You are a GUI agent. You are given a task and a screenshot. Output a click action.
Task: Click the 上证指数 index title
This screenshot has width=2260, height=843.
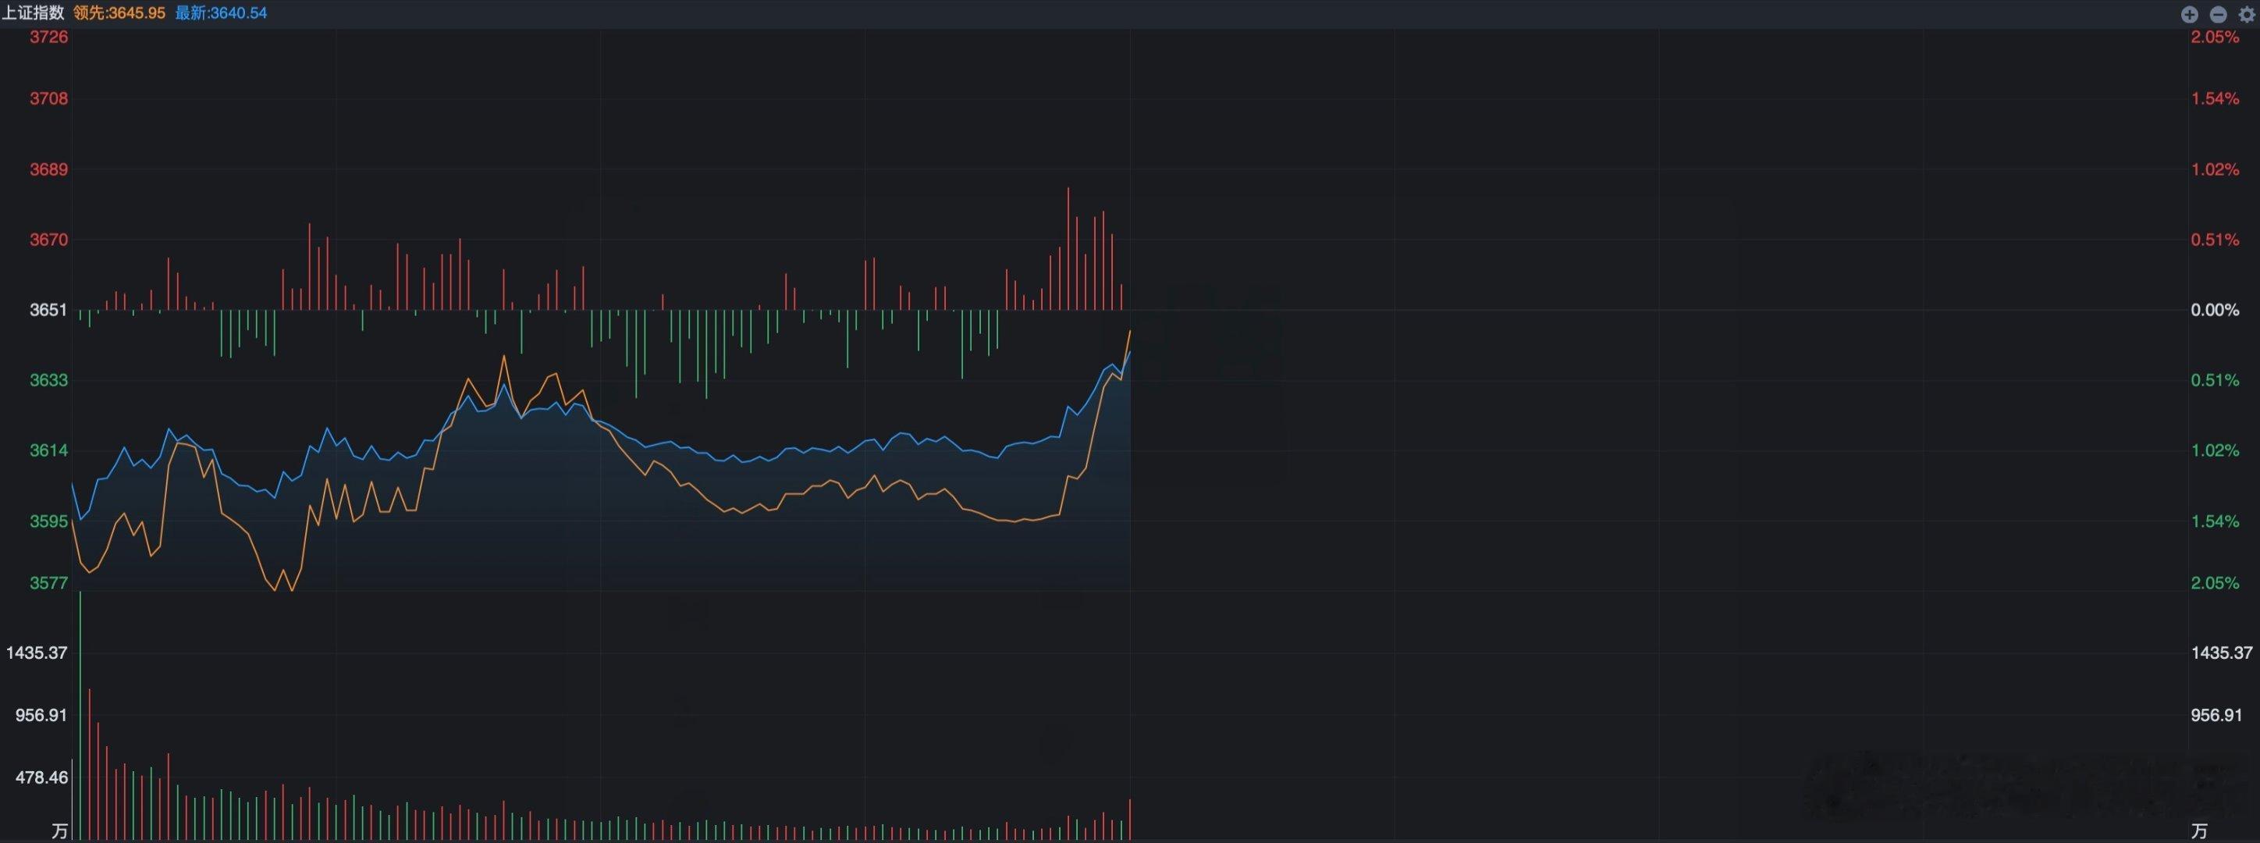[x=33, y=13]
